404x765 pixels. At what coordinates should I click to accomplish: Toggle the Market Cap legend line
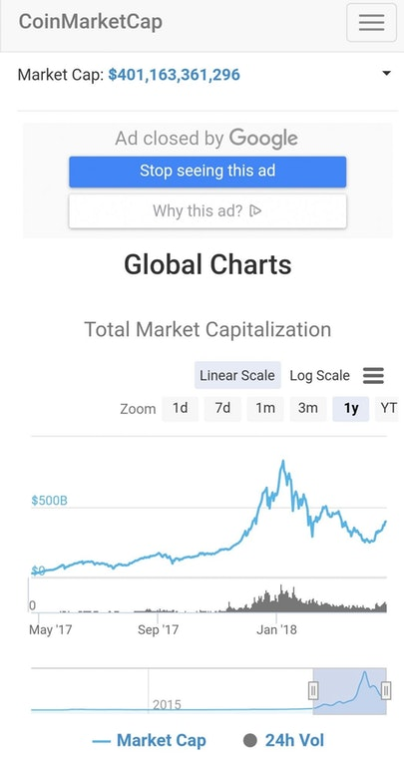(x=102, y=741)
